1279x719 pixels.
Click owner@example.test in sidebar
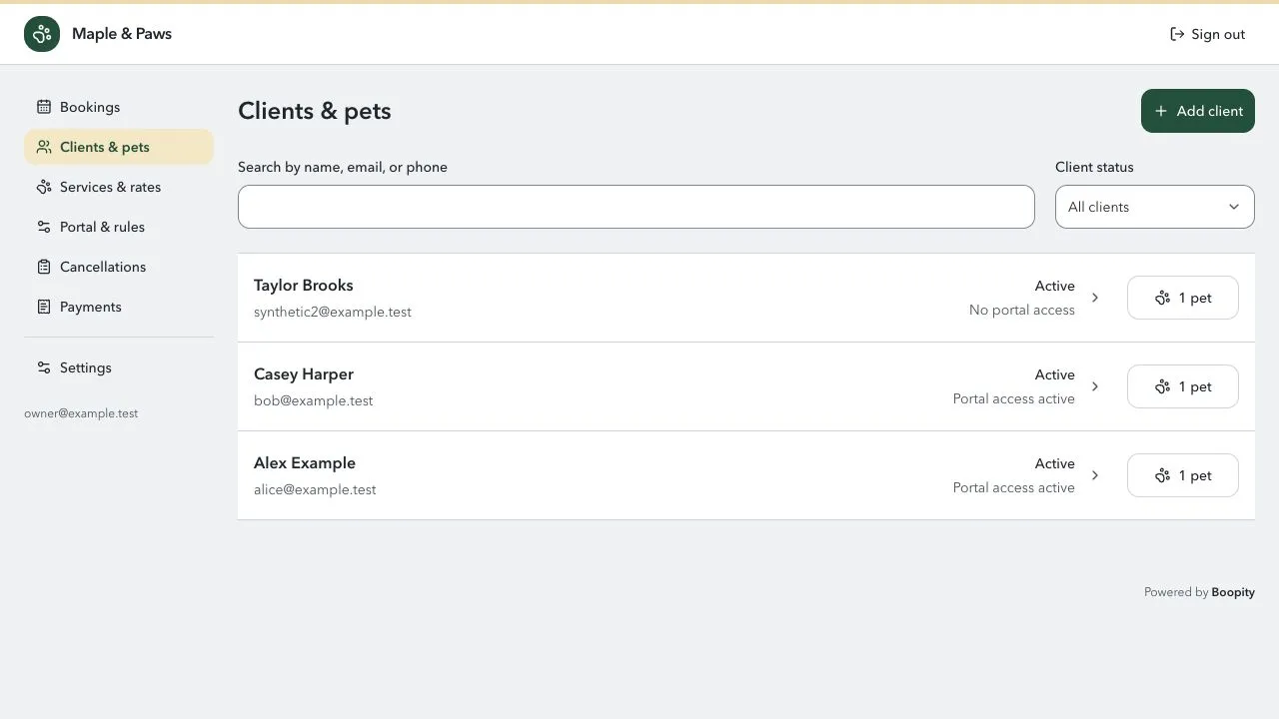click(x=81, y=413)
